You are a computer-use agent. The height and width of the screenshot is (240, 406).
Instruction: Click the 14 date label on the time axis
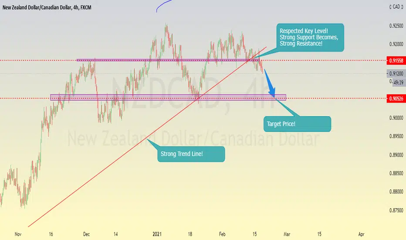click(x=115, y=234)
